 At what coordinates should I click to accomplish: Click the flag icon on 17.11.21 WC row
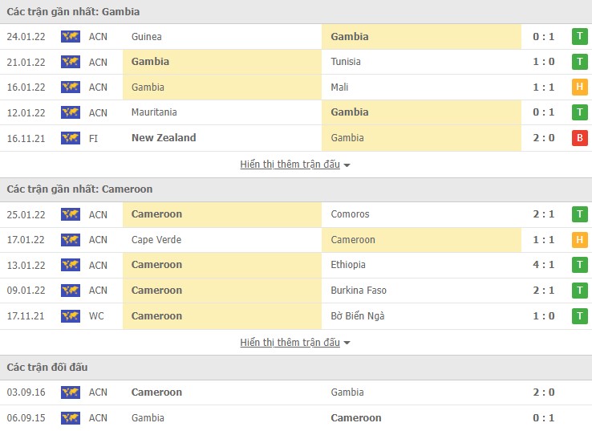(71, 316)
